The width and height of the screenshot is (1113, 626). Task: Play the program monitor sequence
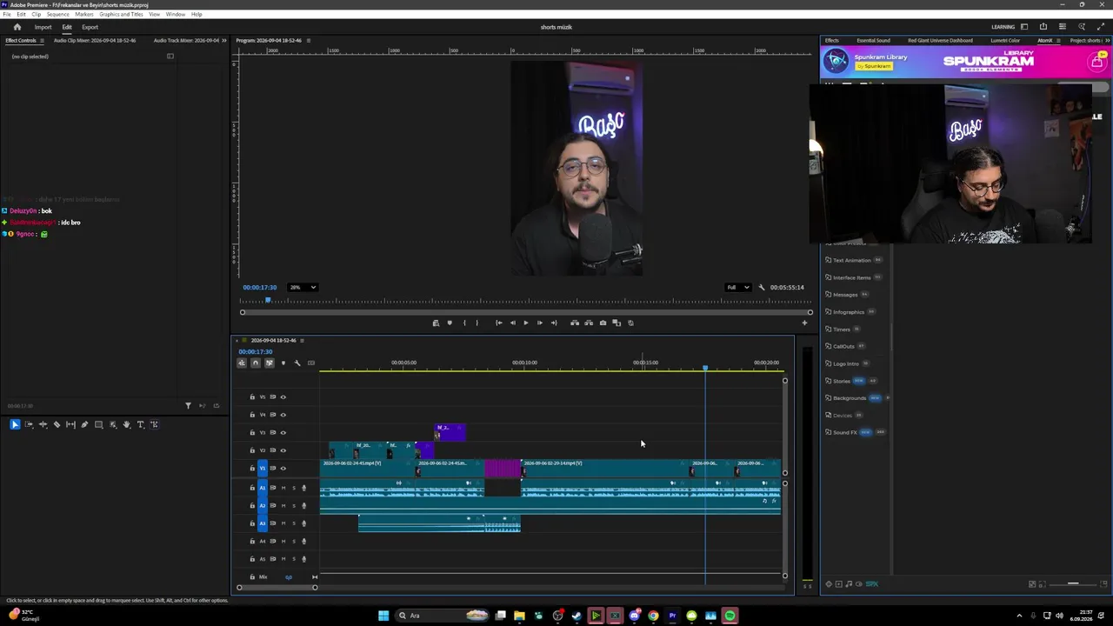tap(525, 323)
